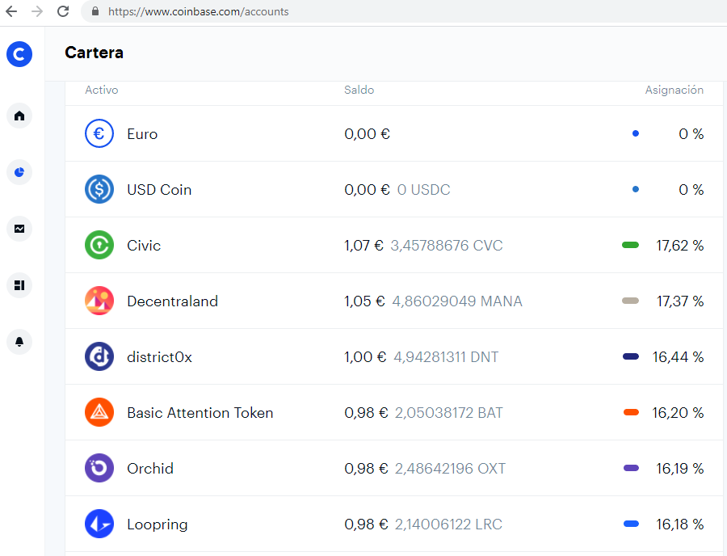727x556 pixels.
Task: Select the Basic Attention Token icon
Action: [x=99, y=412]
